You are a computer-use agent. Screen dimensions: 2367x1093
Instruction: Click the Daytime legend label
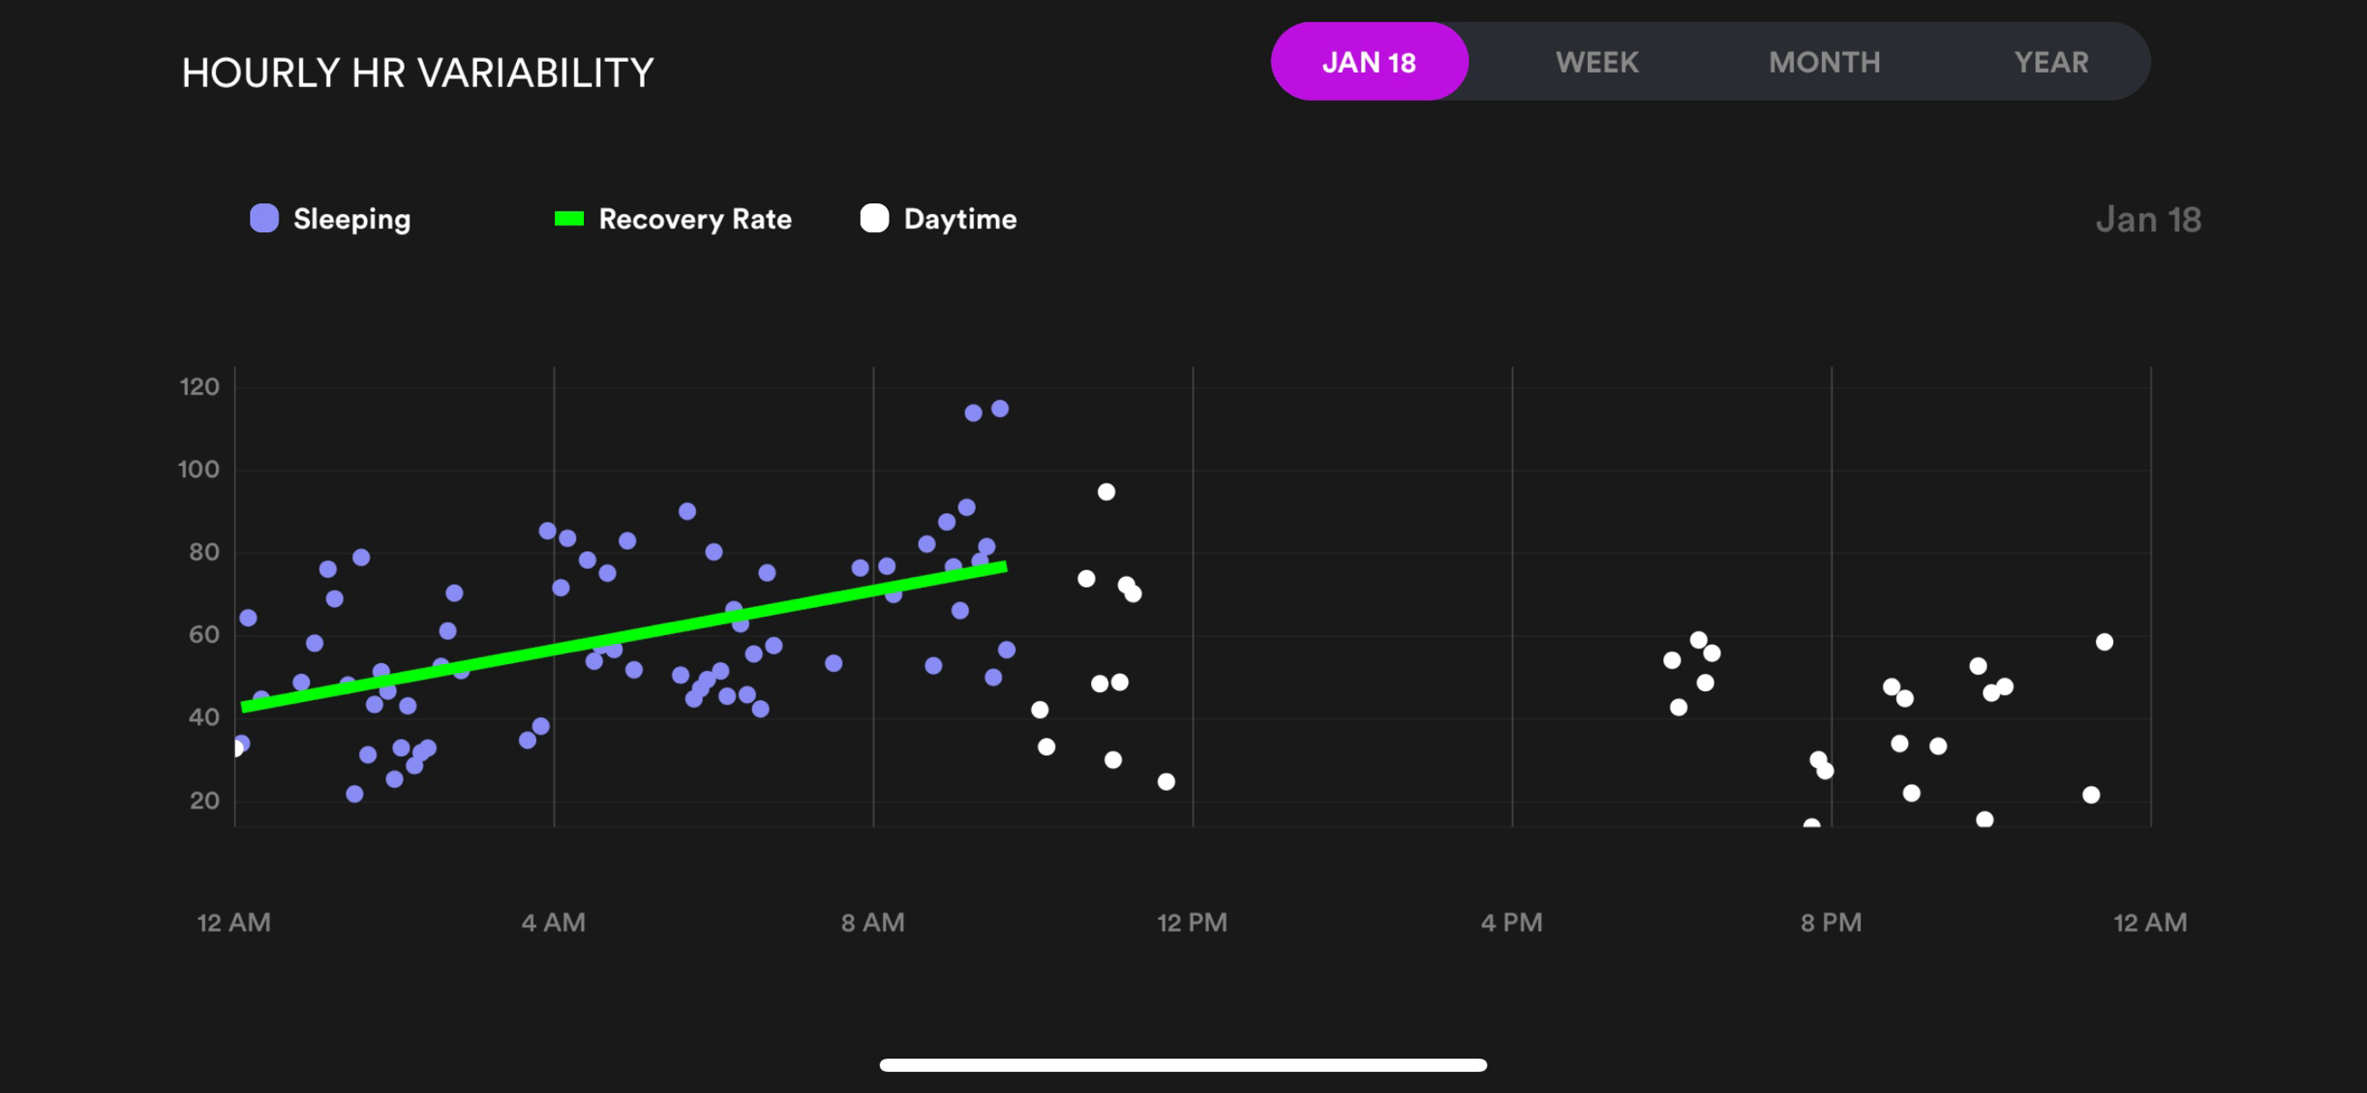(960, 219)
